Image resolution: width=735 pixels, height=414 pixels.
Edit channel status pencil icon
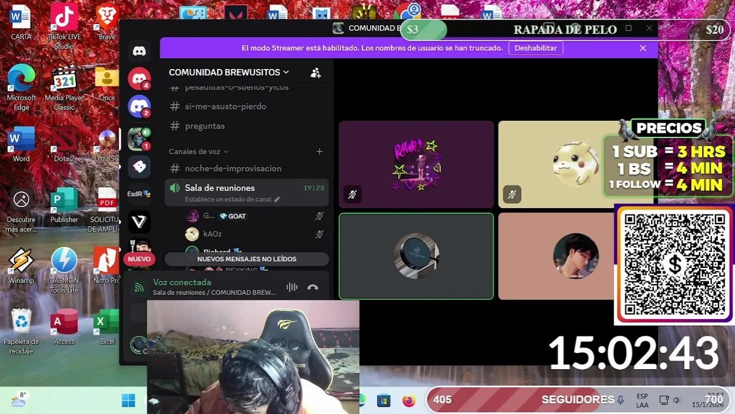277,200
